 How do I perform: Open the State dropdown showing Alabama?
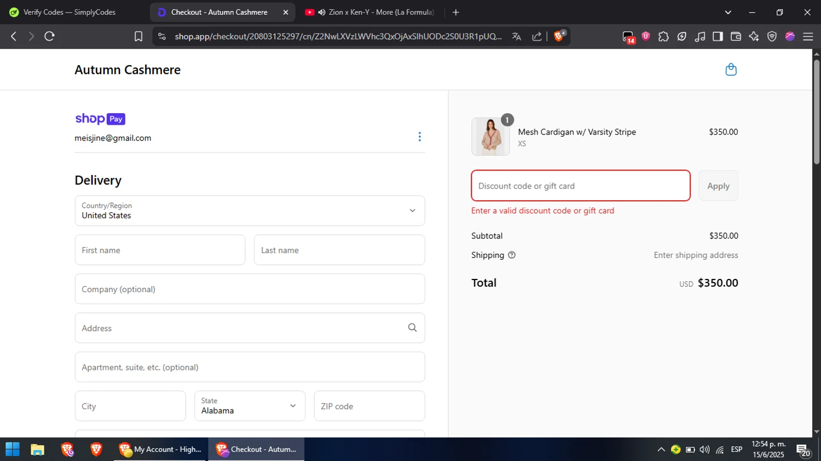click(x=250, y=406)
